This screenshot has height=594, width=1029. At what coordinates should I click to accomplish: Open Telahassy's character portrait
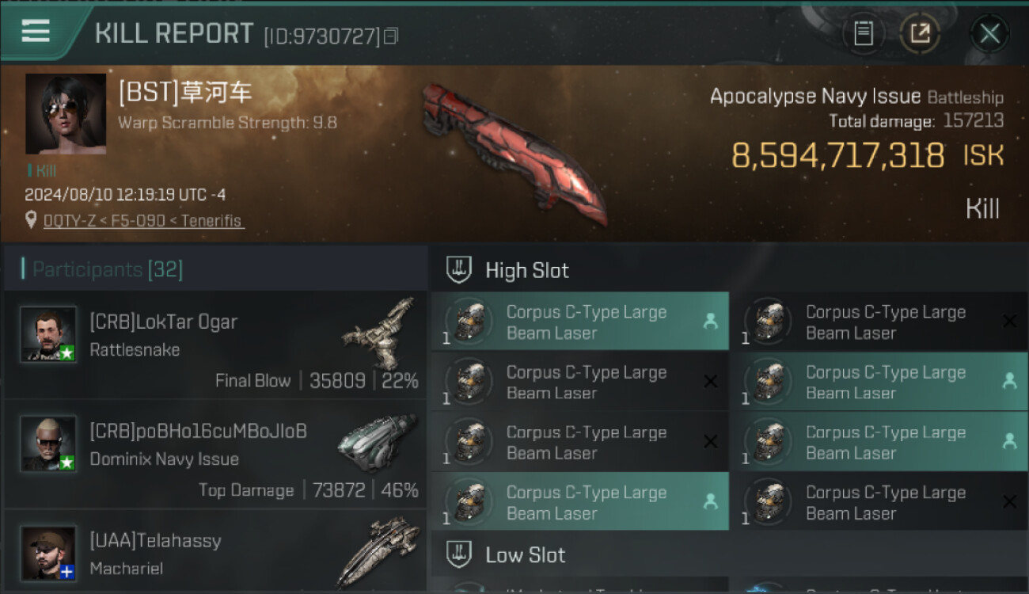[48, 552]
